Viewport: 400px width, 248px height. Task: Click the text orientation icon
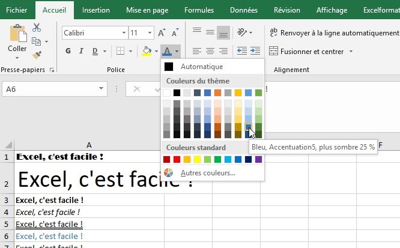coord(242,32)
